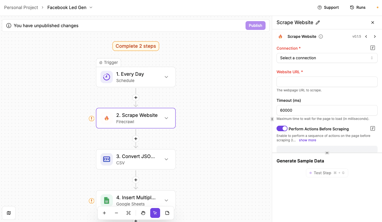Open the Facebook Led Gen workflow name dropdown
The width and height of the screenshot is (382, 222).
(x=91, y=7)
